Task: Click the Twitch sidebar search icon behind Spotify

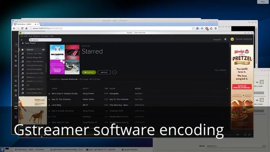Action: 16,45
